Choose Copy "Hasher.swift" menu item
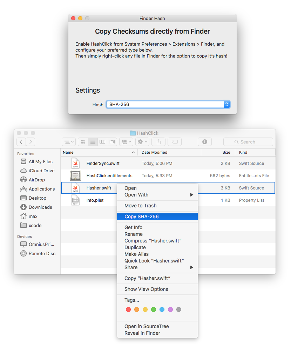Screen dimensions: 291x353 [157, 278]
